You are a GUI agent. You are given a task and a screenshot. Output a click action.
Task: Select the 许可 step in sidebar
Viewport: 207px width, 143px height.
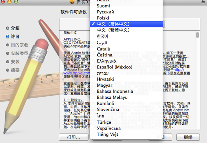[15, 36]
